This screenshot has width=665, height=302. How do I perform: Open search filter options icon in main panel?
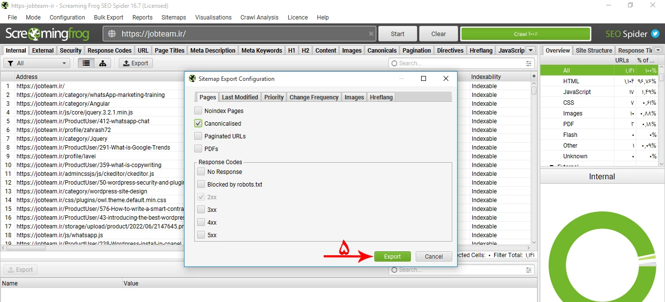coord(529,63)
